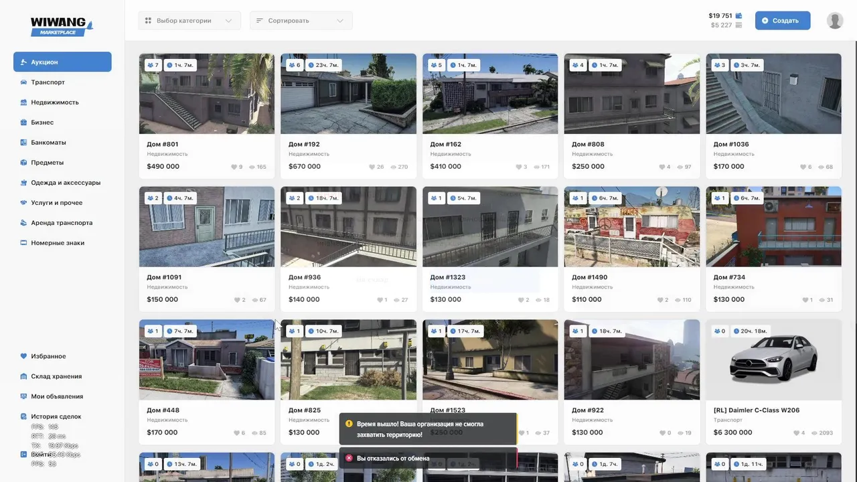Viewport: 857px width, 482px height.
Task: Open the user profile avatar
Action: click(x=835, y=21)
